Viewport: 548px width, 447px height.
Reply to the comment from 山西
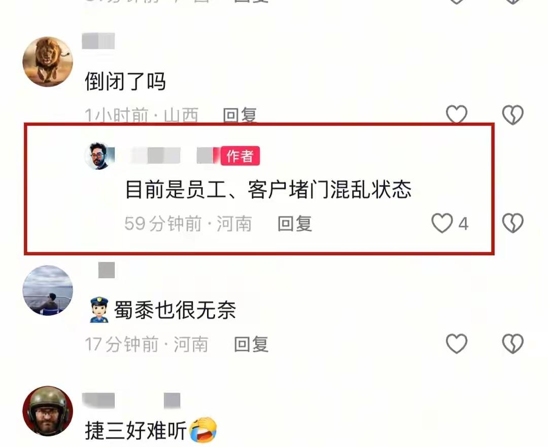239,115
